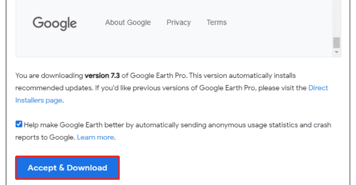Open the About Google footer link
Viewport: 356px width, 185px height.
point(128,23)
